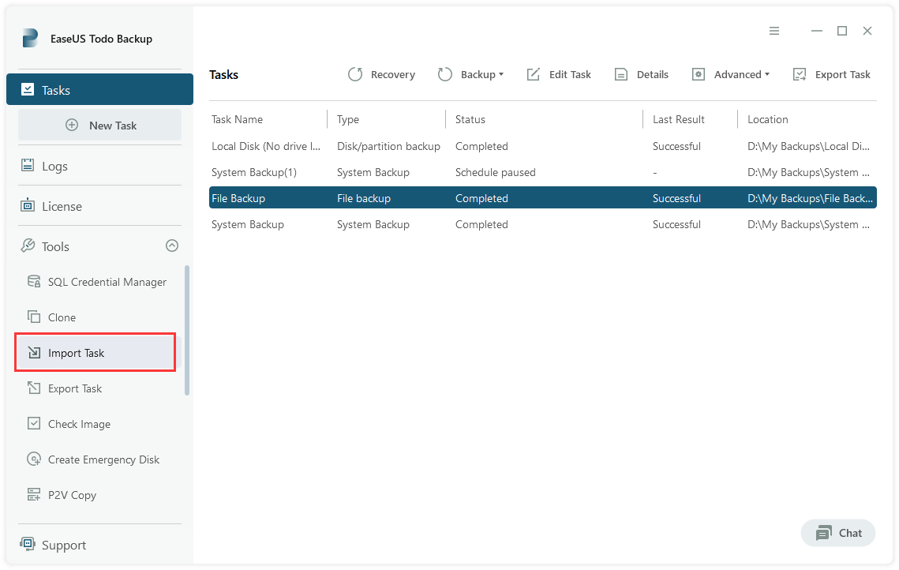Open the hamburger menu in title bar
899x570 pixels.
774,31
